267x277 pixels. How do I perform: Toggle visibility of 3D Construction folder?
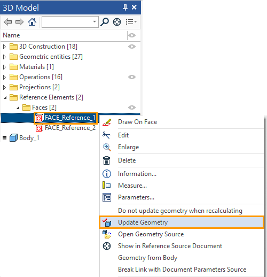132,47
